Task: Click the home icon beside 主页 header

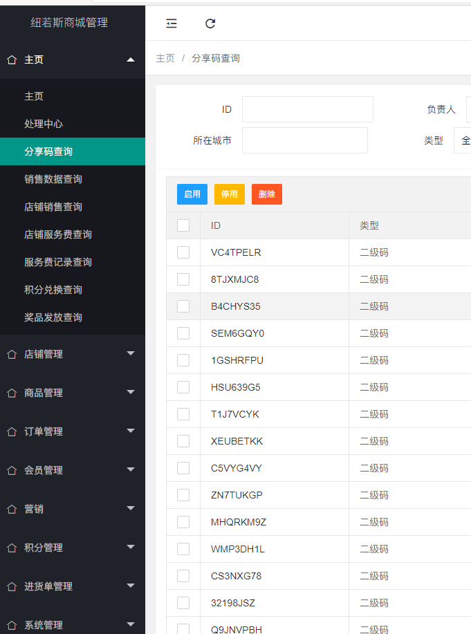Action: 12,60
